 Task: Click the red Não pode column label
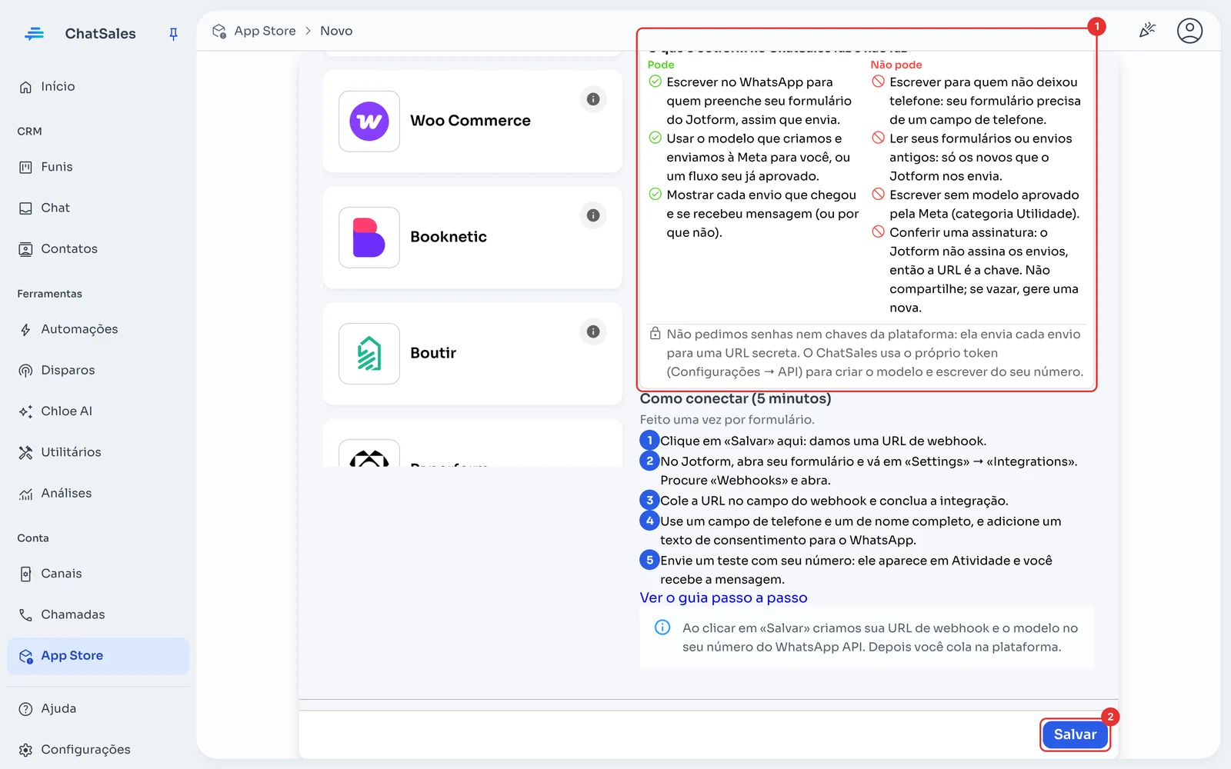click(x=896, y=65)
